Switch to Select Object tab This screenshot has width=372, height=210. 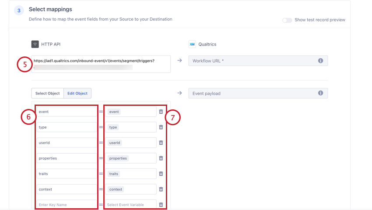pos(47,93)
